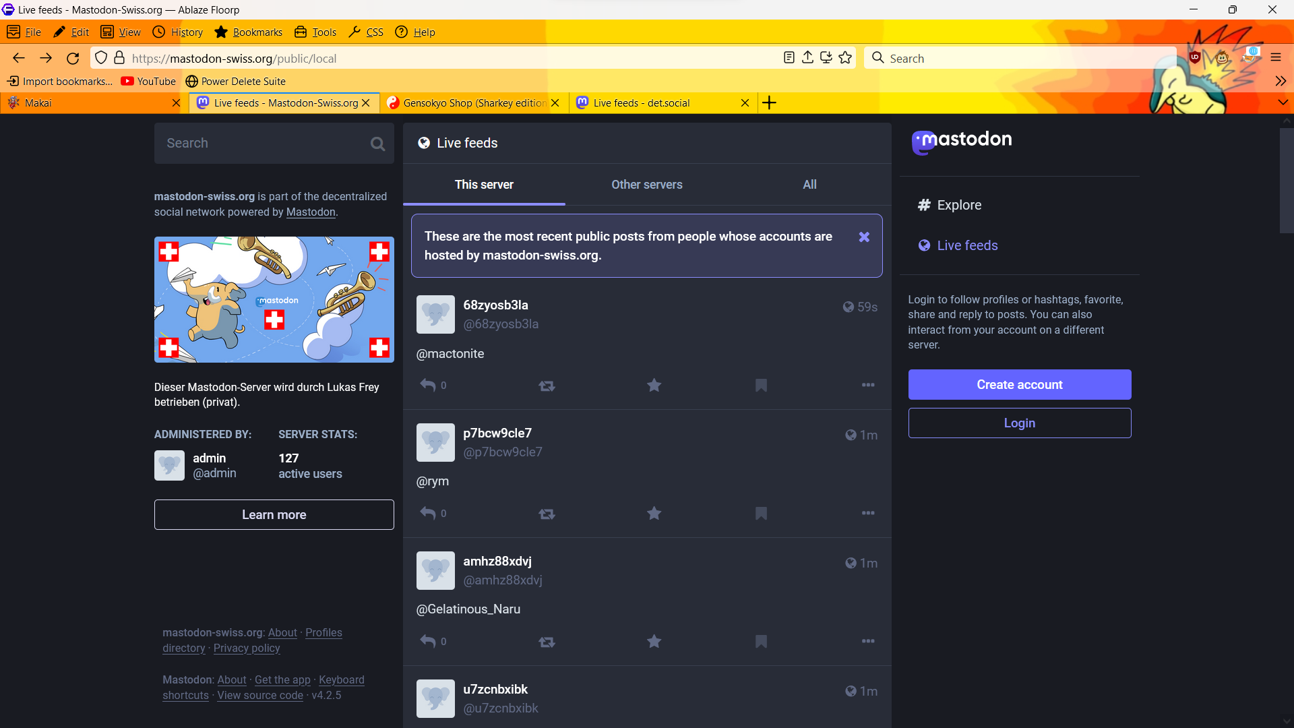The width and height of the screenshot is (1294, 728).
Task: Bookmark this page with the star icon
Action: click(845, 58)
